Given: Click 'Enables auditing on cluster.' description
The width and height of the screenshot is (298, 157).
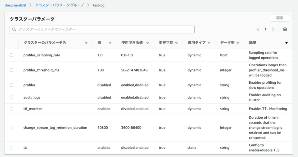Looking at the screenshot, I should tap(264, 97).
